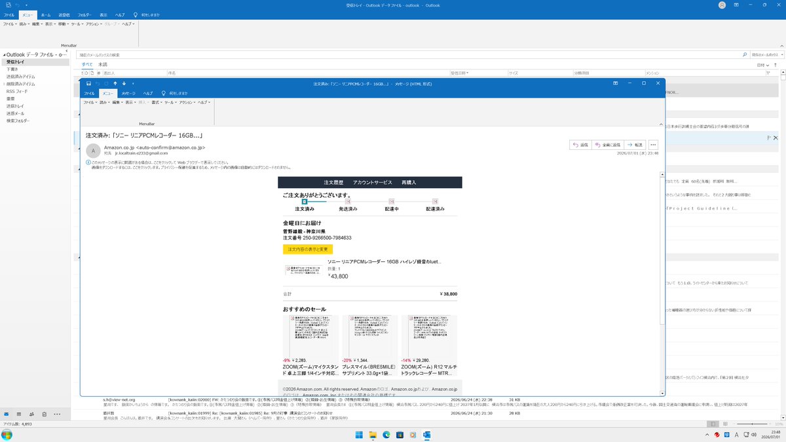Click 返信 reply button

coord(580,145)
